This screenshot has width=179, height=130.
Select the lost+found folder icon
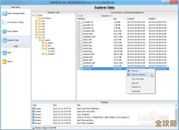[x=39, y=18]
